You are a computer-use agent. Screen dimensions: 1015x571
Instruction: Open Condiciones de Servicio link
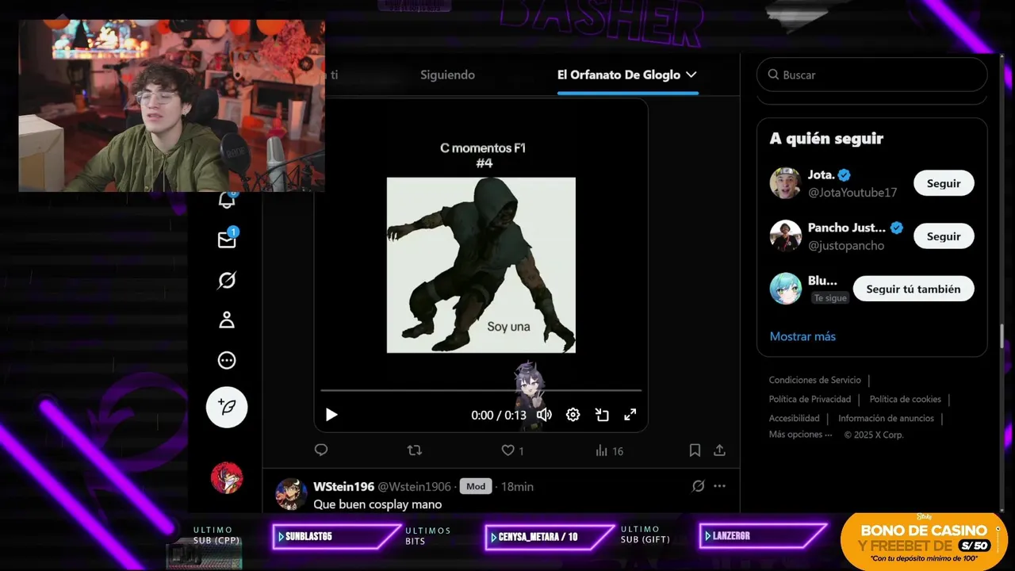coord(814,380)
